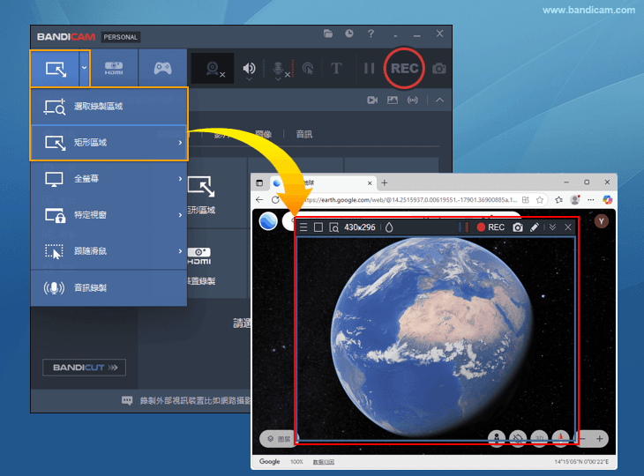Click the tab actions icon in browser
This screenshot has width=644, height=476.
(x=259, y=183)
